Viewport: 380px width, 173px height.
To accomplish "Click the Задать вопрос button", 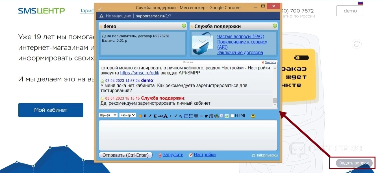I will [x=354, y=163].
